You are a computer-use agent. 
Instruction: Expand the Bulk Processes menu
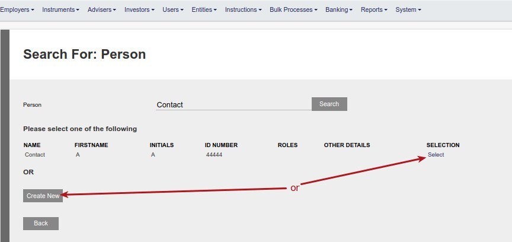(x=293, y=10)
